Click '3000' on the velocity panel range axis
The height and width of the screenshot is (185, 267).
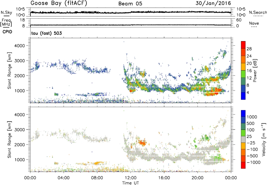click(20, 130)
